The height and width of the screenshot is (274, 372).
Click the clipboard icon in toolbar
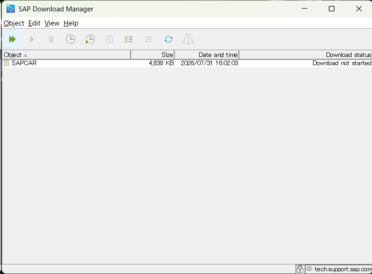point(110,39)
